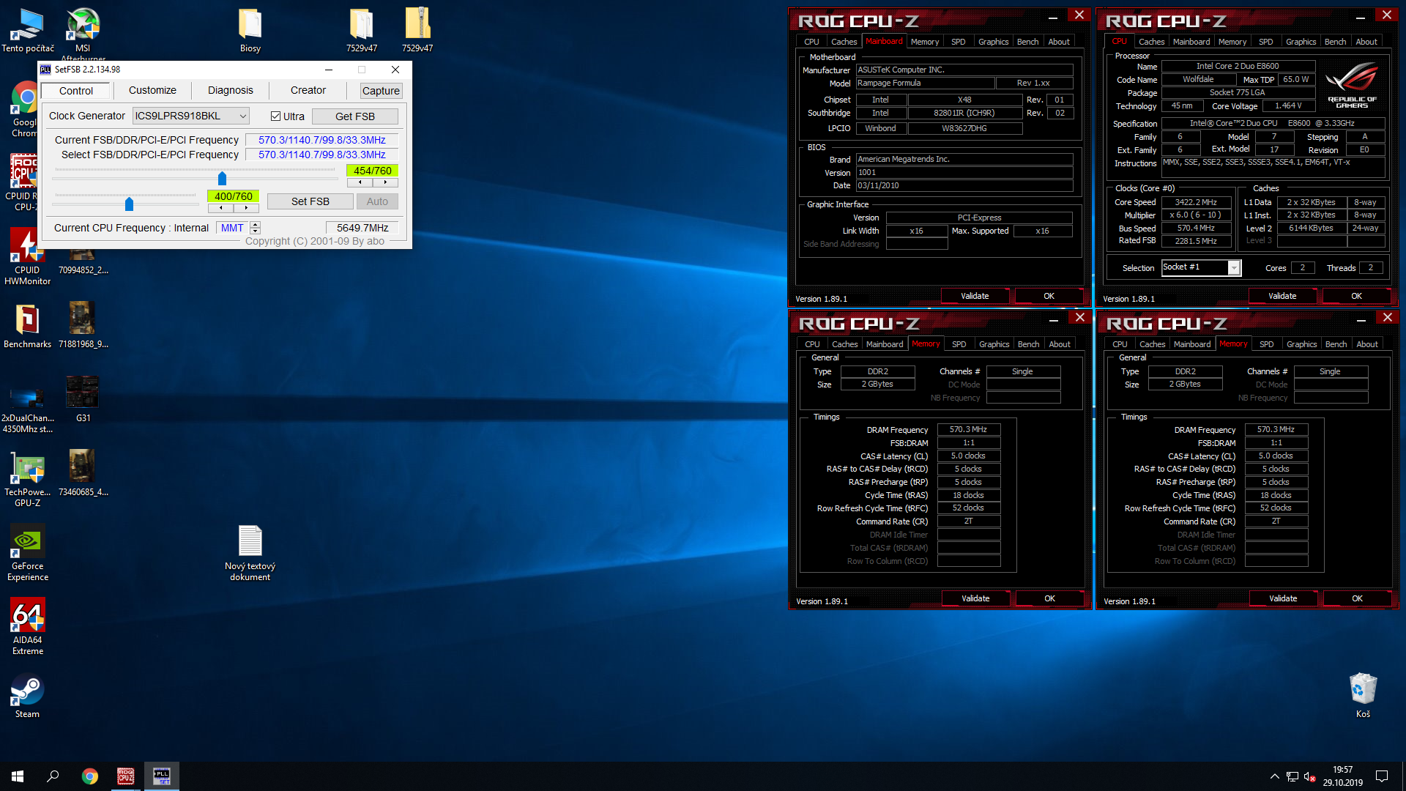This screenshot has width=1406, height=791.
Task: Click the Get FSB button
Action: [x=355, y=116]
